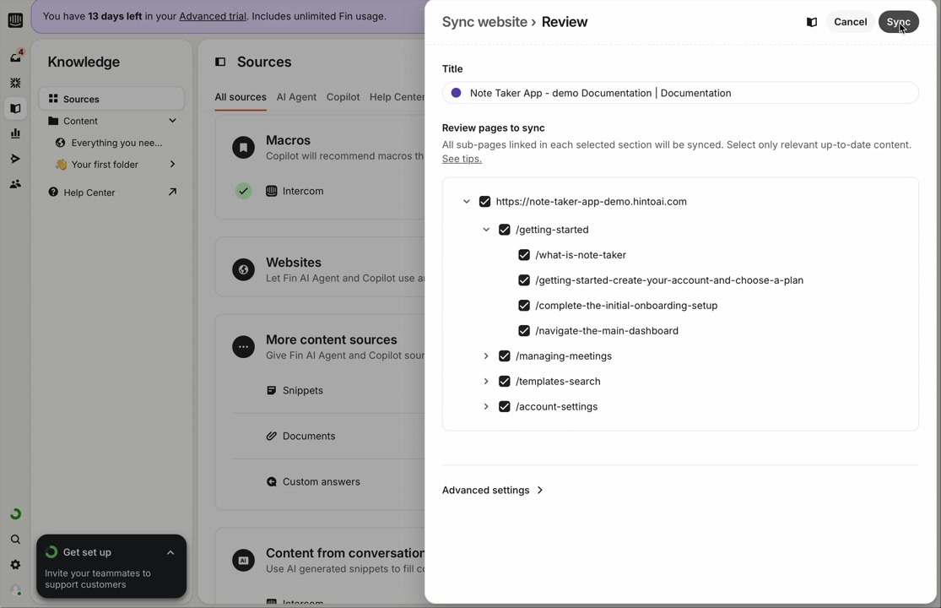Click the Reports bar chart icon
Image resolution: width=941 pixels, height=608 pixels.
click(x=15, y=133)
